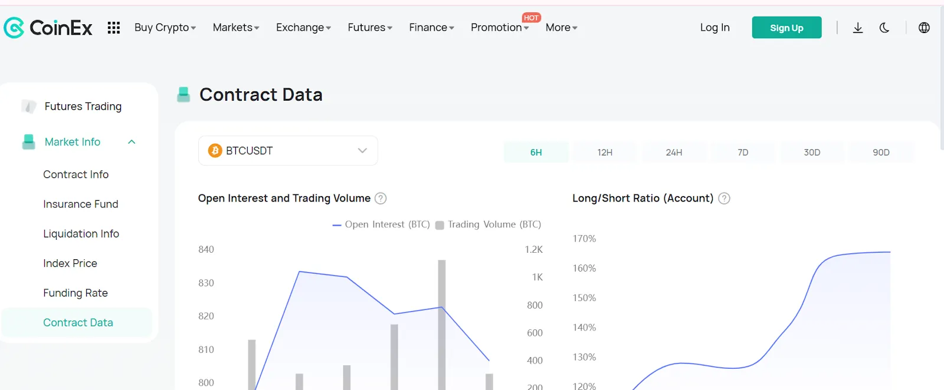
Task: Click the 1.2K axis label
Action: pos(533,249)
